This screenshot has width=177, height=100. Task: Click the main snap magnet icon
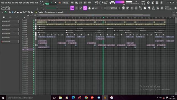(93, 8)
